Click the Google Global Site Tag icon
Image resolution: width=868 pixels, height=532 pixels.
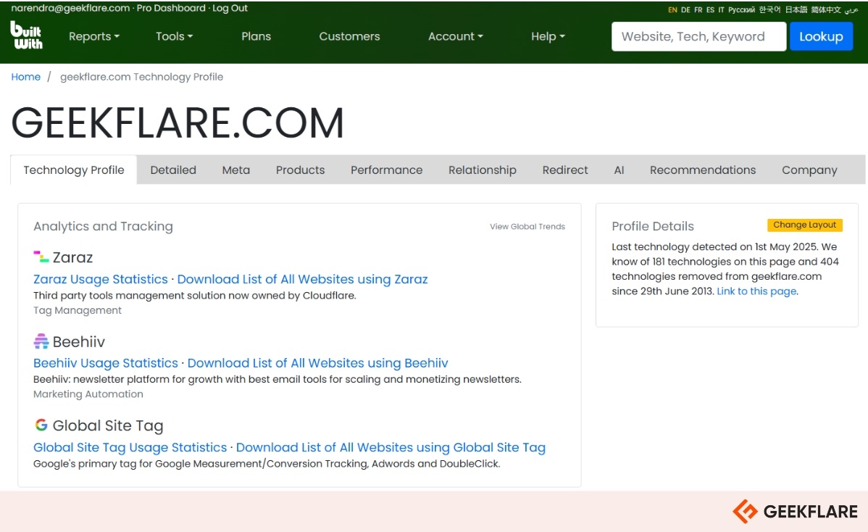[x=41, y=425]
